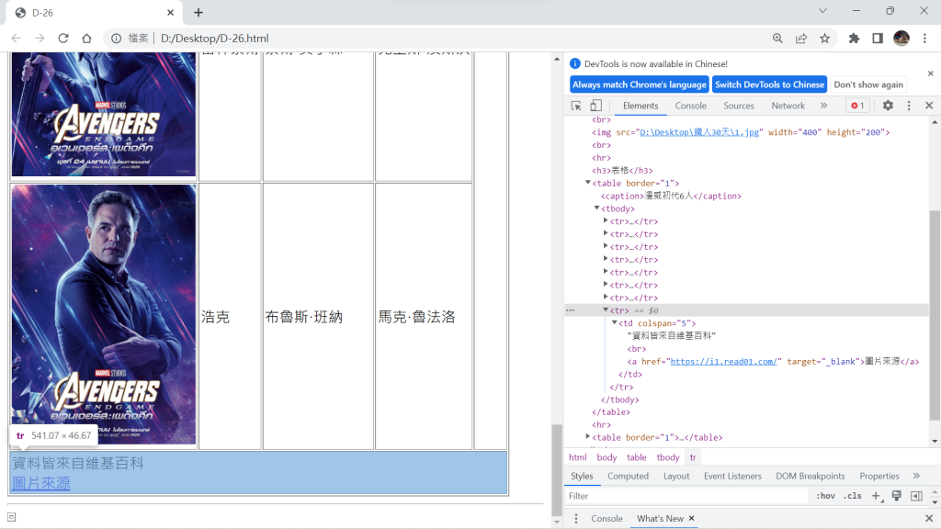This screenshot has height=529, width=941.
Task: Switch to the Console tab
Action: point(690,106)
